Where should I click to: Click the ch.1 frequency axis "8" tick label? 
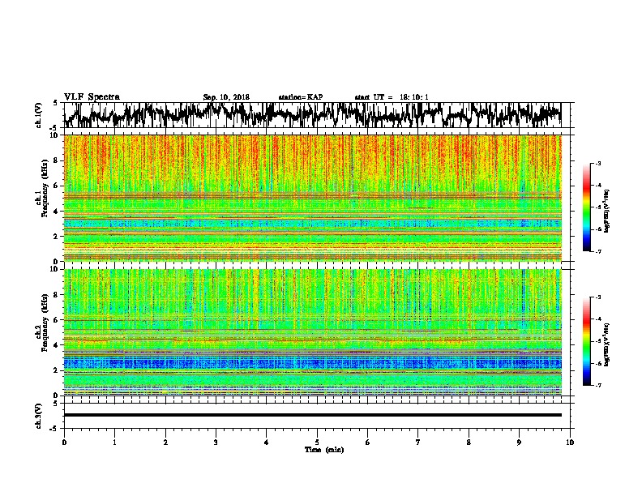pos(57,160)
